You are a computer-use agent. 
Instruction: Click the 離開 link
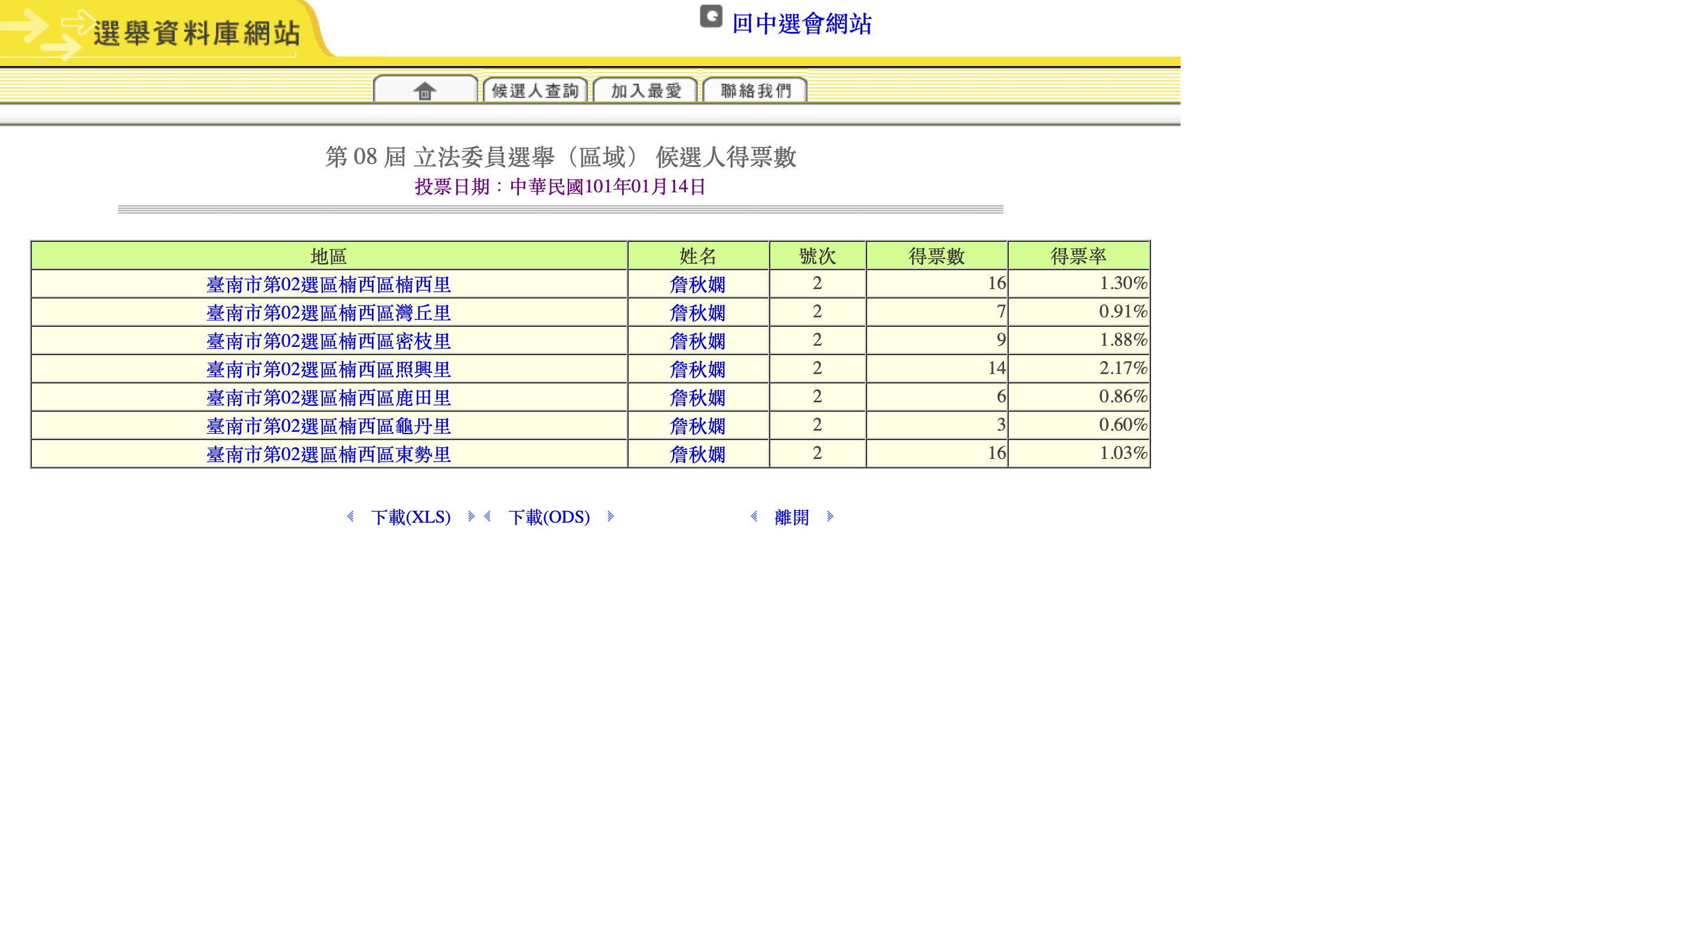791,517
